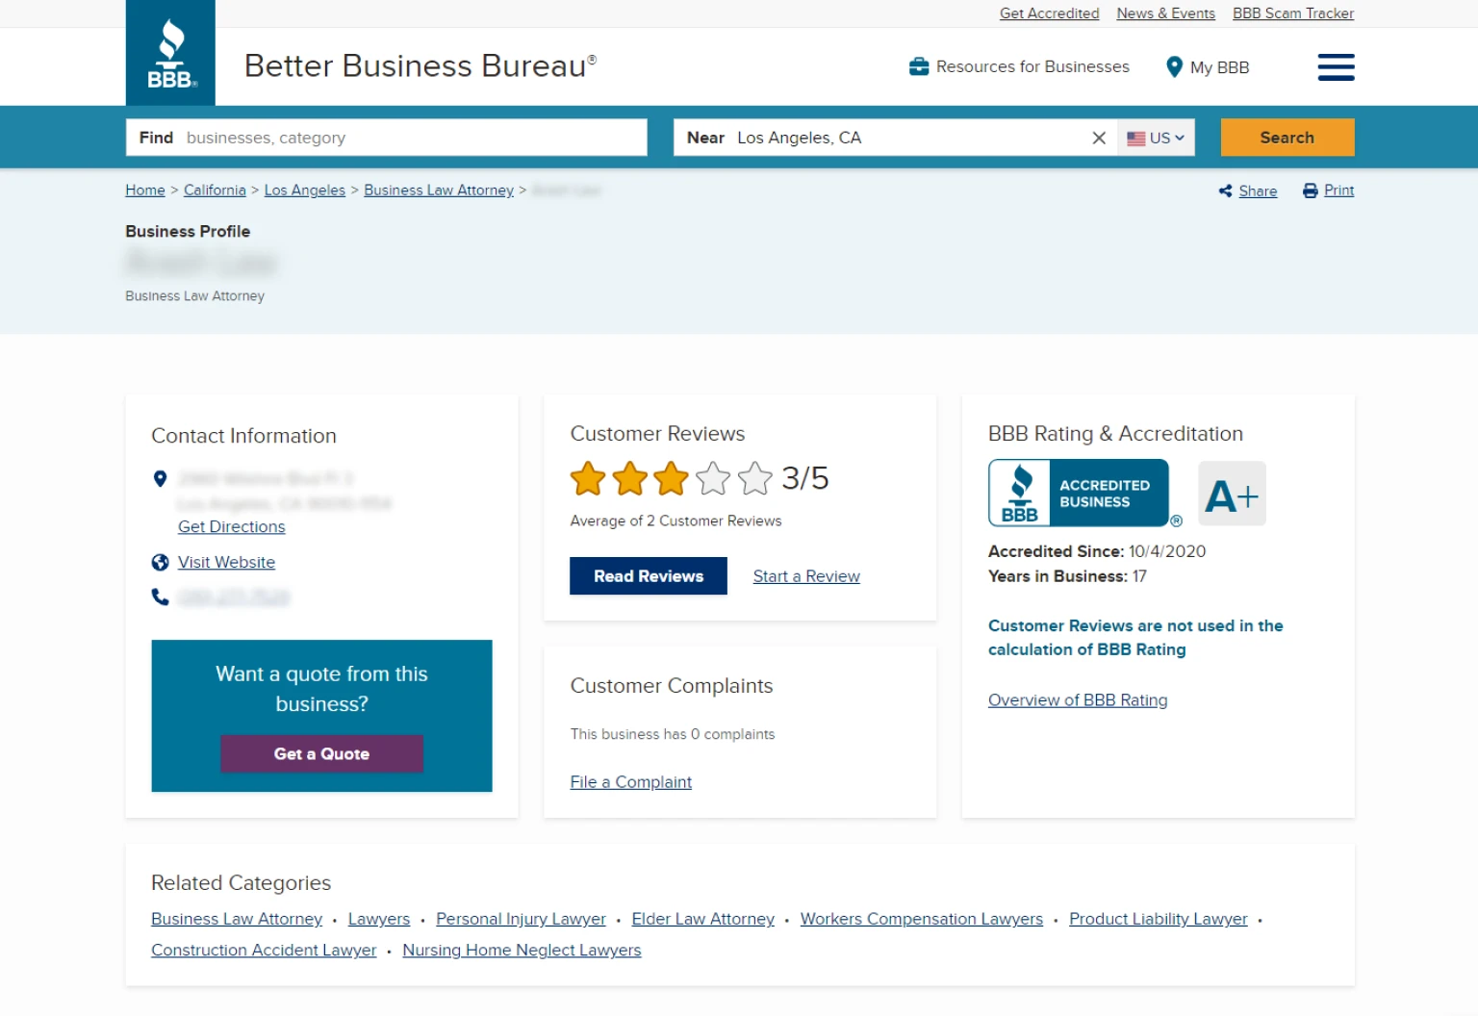
Task: Click the A+ rating badge
Action: point(1232,494)
